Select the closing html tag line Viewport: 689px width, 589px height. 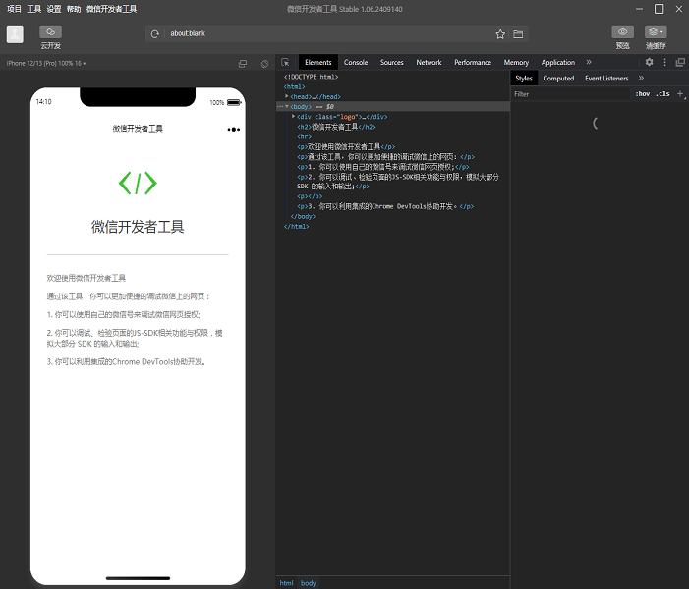coord(296,227)
